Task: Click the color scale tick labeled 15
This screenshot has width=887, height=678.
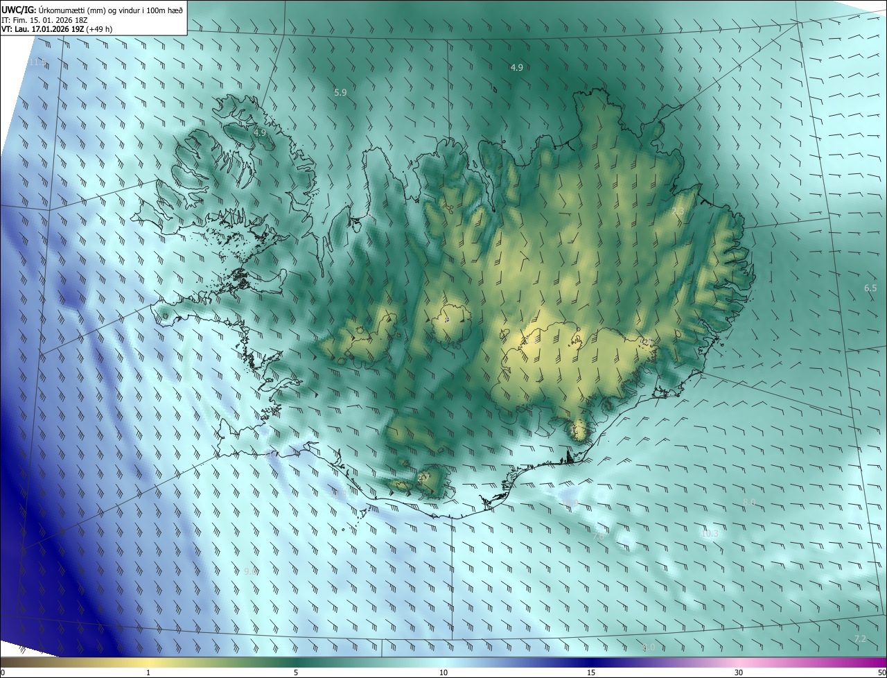Action: [x=591, y=673]
